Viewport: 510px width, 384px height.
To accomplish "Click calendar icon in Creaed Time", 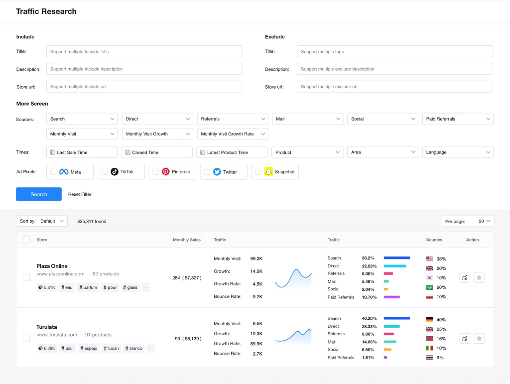I will click(x=128, y=152).
